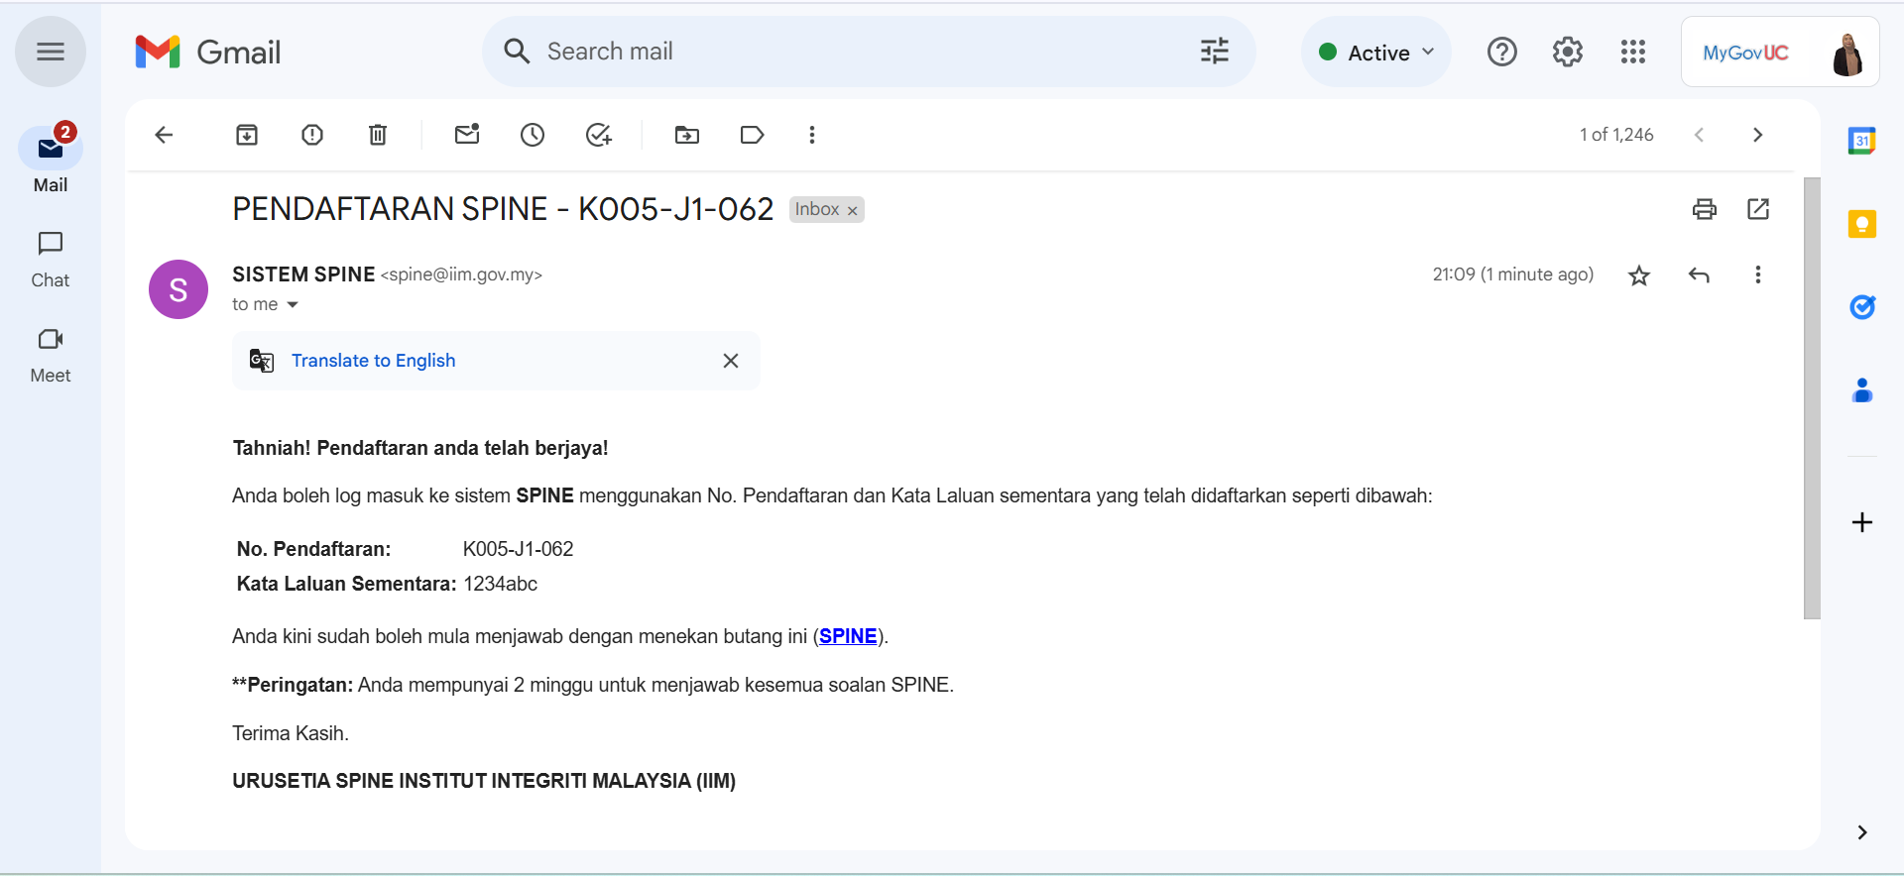The height and width of the screenshot is (876, 1904).
Task: Mark the email as unread
Action: coord(467,135)
